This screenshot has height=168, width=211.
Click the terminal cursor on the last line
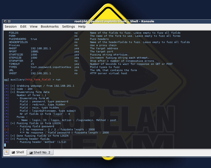click(5, 145)
